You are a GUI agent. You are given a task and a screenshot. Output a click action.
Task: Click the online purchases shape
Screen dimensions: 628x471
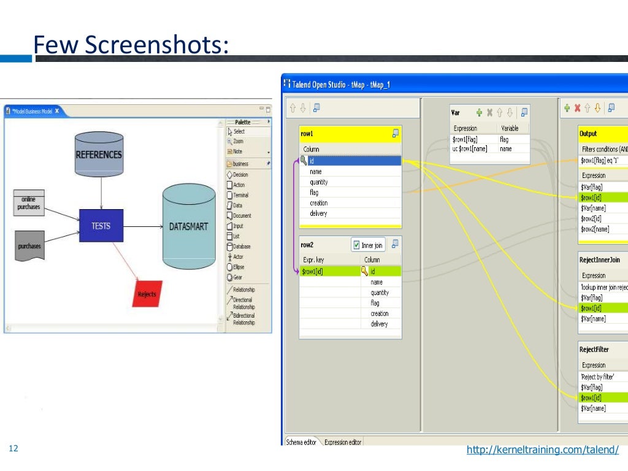pyautogui.click(x=29, y=203)
